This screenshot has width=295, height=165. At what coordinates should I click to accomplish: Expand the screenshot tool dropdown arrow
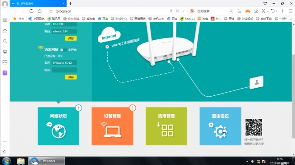click(x=268, y=11)
